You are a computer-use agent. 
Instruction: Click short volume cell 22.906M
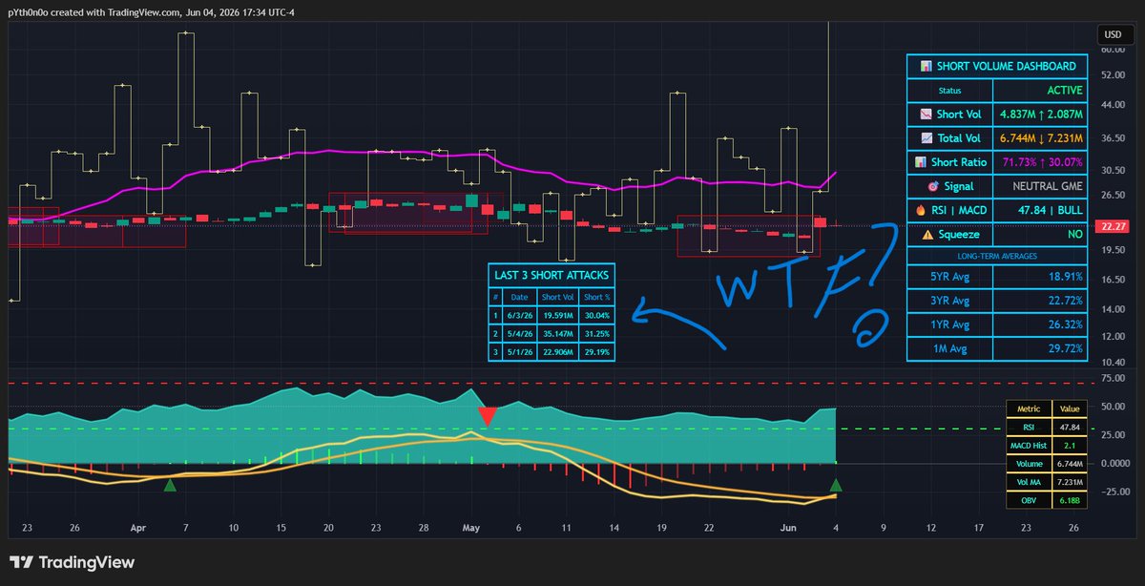[558, 351]
